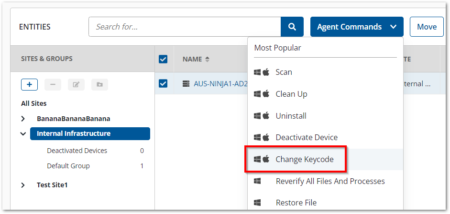The image size is (450, 214).
Task: Expand the Test Site1 tree node
Action: click(23, 185)
